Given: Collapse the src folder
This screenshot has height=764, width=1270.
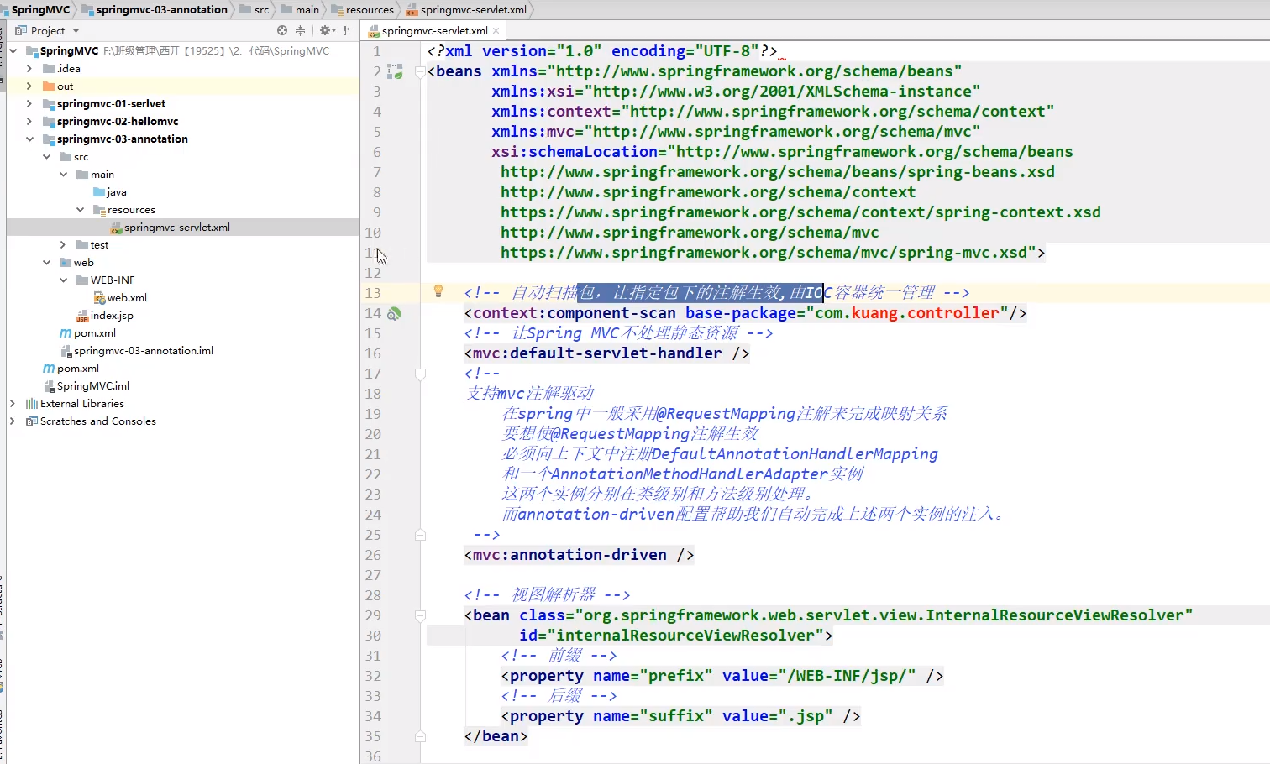Looking at the screenshot, I should pyautogui.click(x=46, y=157).
